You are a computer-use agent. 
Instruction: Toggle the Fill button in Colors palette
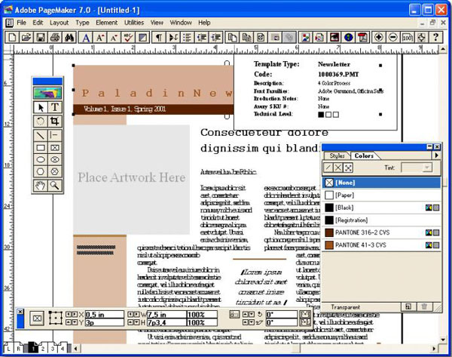point(338,168)
